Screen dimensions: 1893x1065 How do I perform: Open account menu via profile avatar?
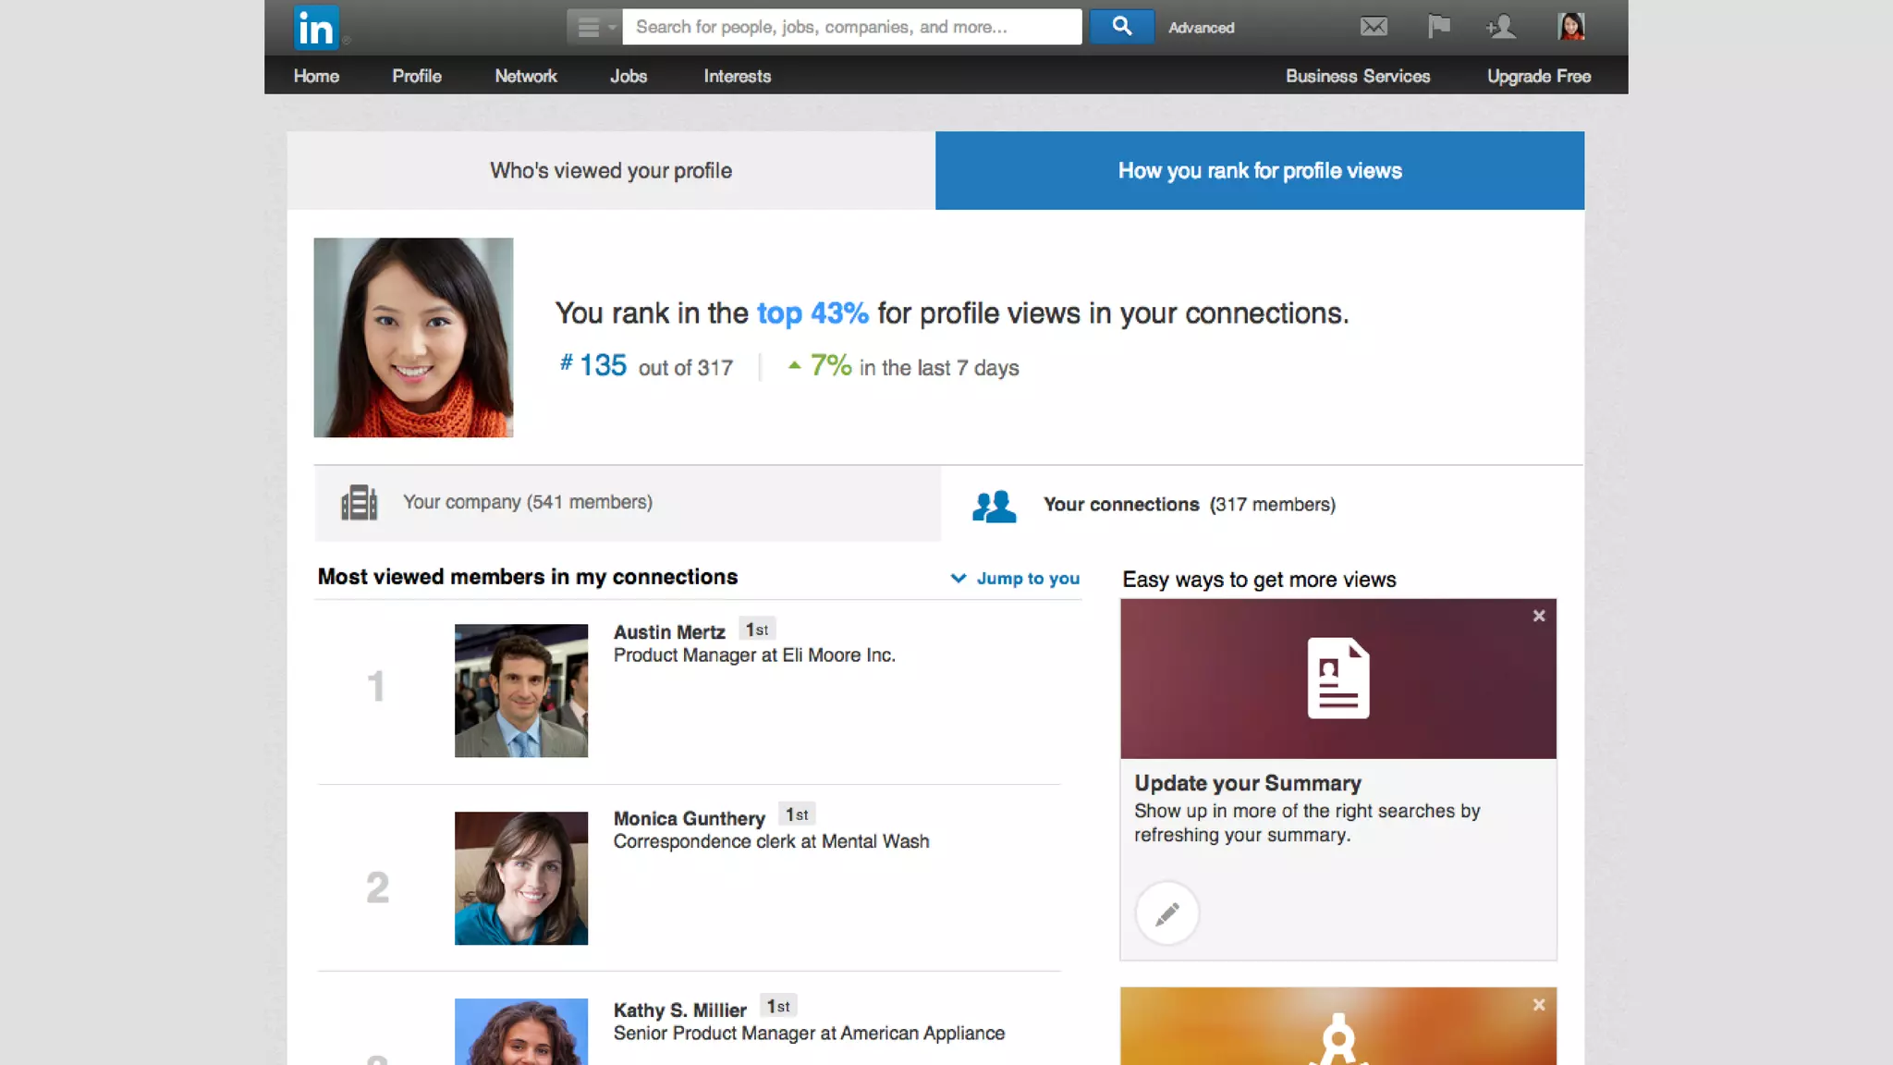[x=1570, y=27]
